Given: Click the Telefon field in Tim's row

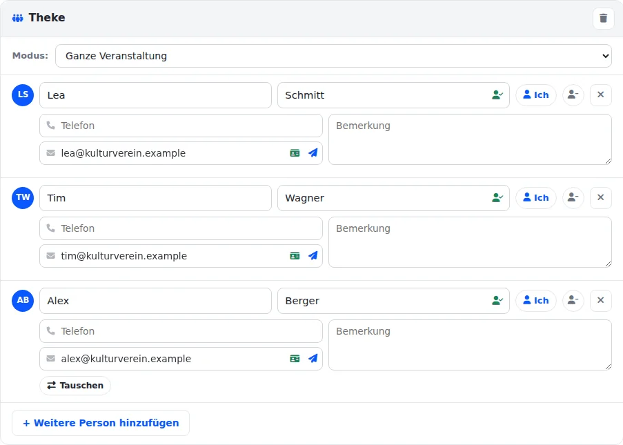Looking at the screenshot, I should point(181,229).
